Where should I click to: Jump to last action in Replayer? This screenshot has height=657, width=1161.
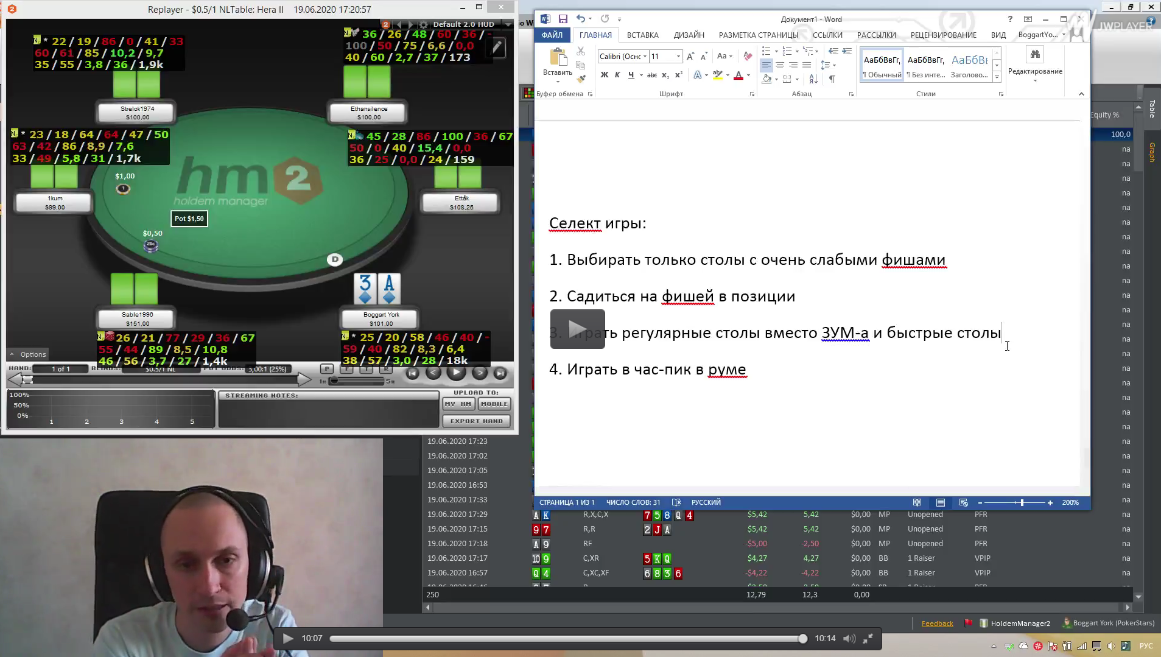[x=500, y=373]
